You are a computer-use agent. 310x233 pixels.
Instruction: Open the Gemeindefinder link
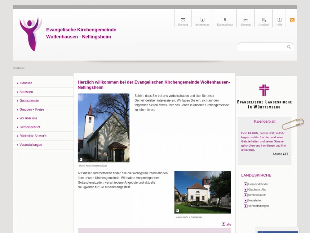coord(258,184)
